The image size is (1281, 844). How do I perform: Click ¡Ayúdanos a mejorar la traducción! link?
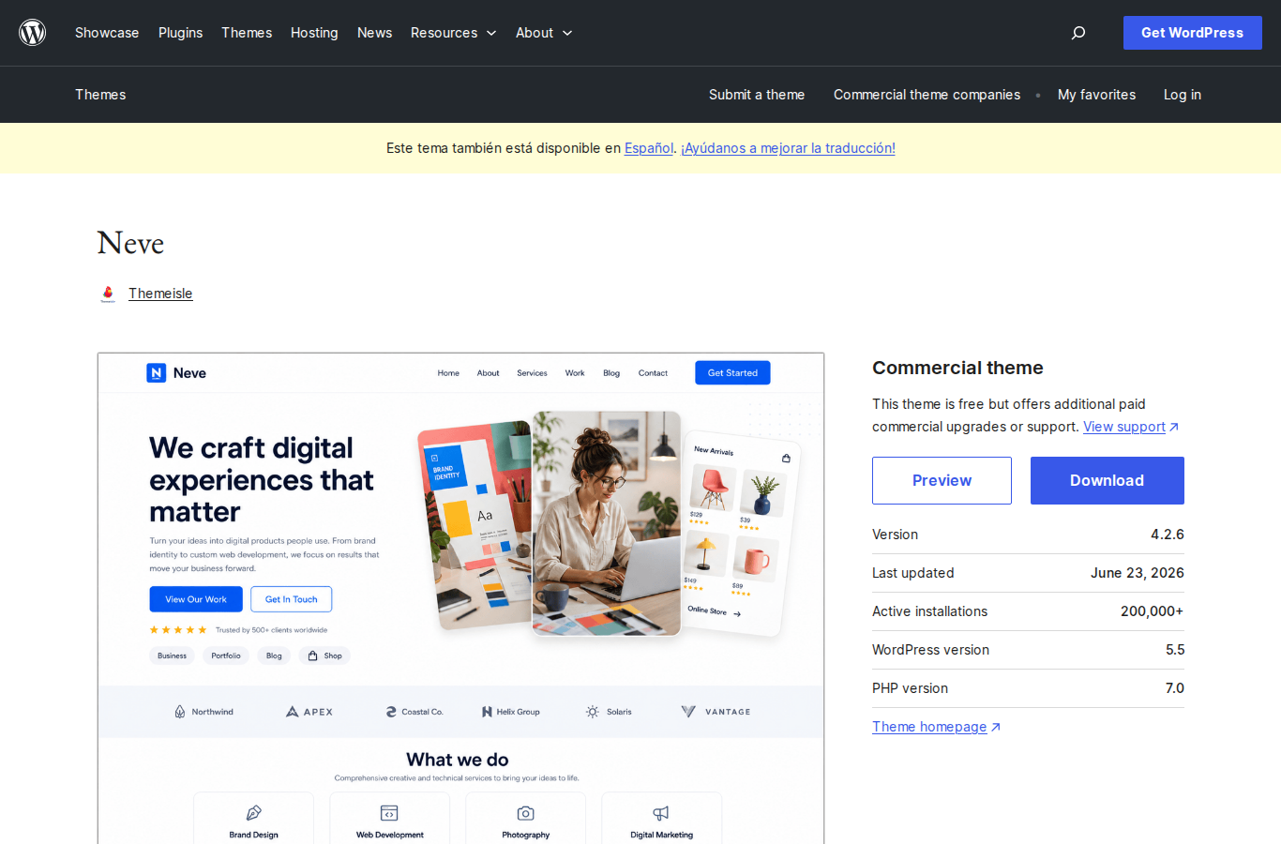788,148
